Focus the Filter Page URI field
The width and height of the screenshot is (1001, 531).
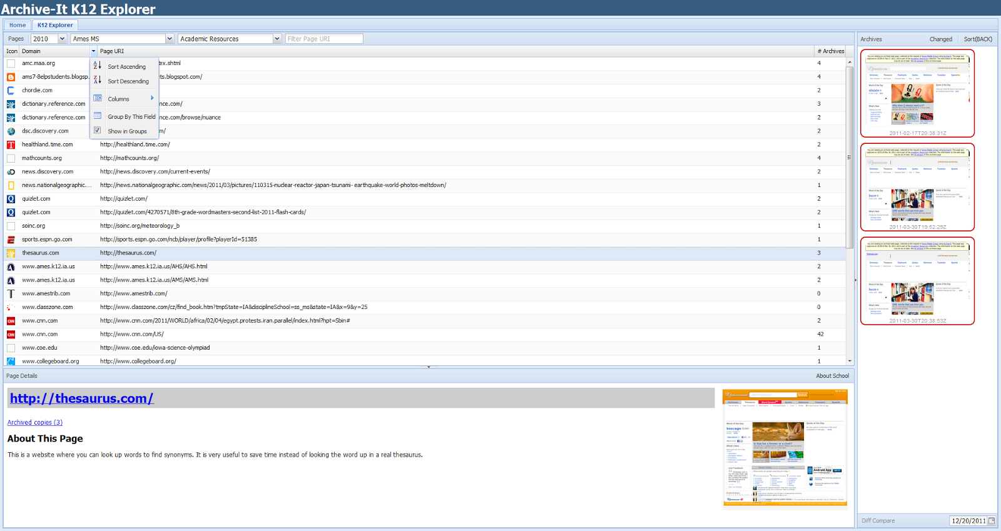coord(324,39)
